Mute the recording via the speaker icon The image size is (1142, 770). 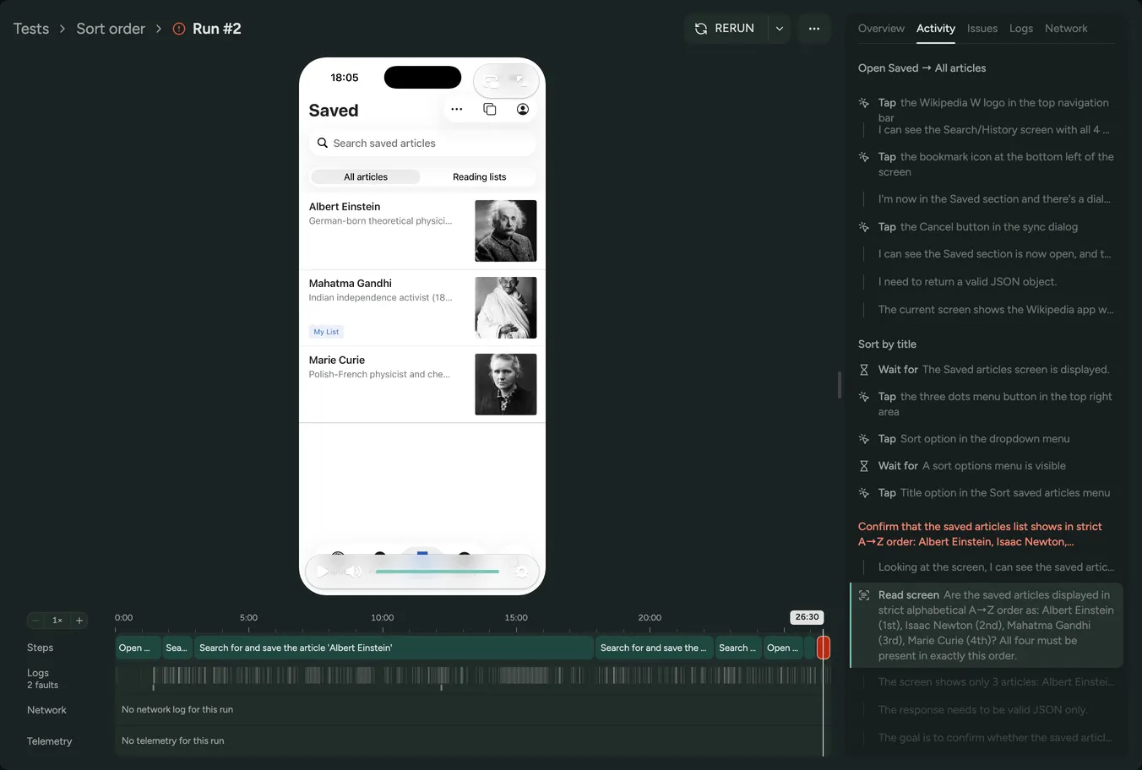tap(353, 572)
